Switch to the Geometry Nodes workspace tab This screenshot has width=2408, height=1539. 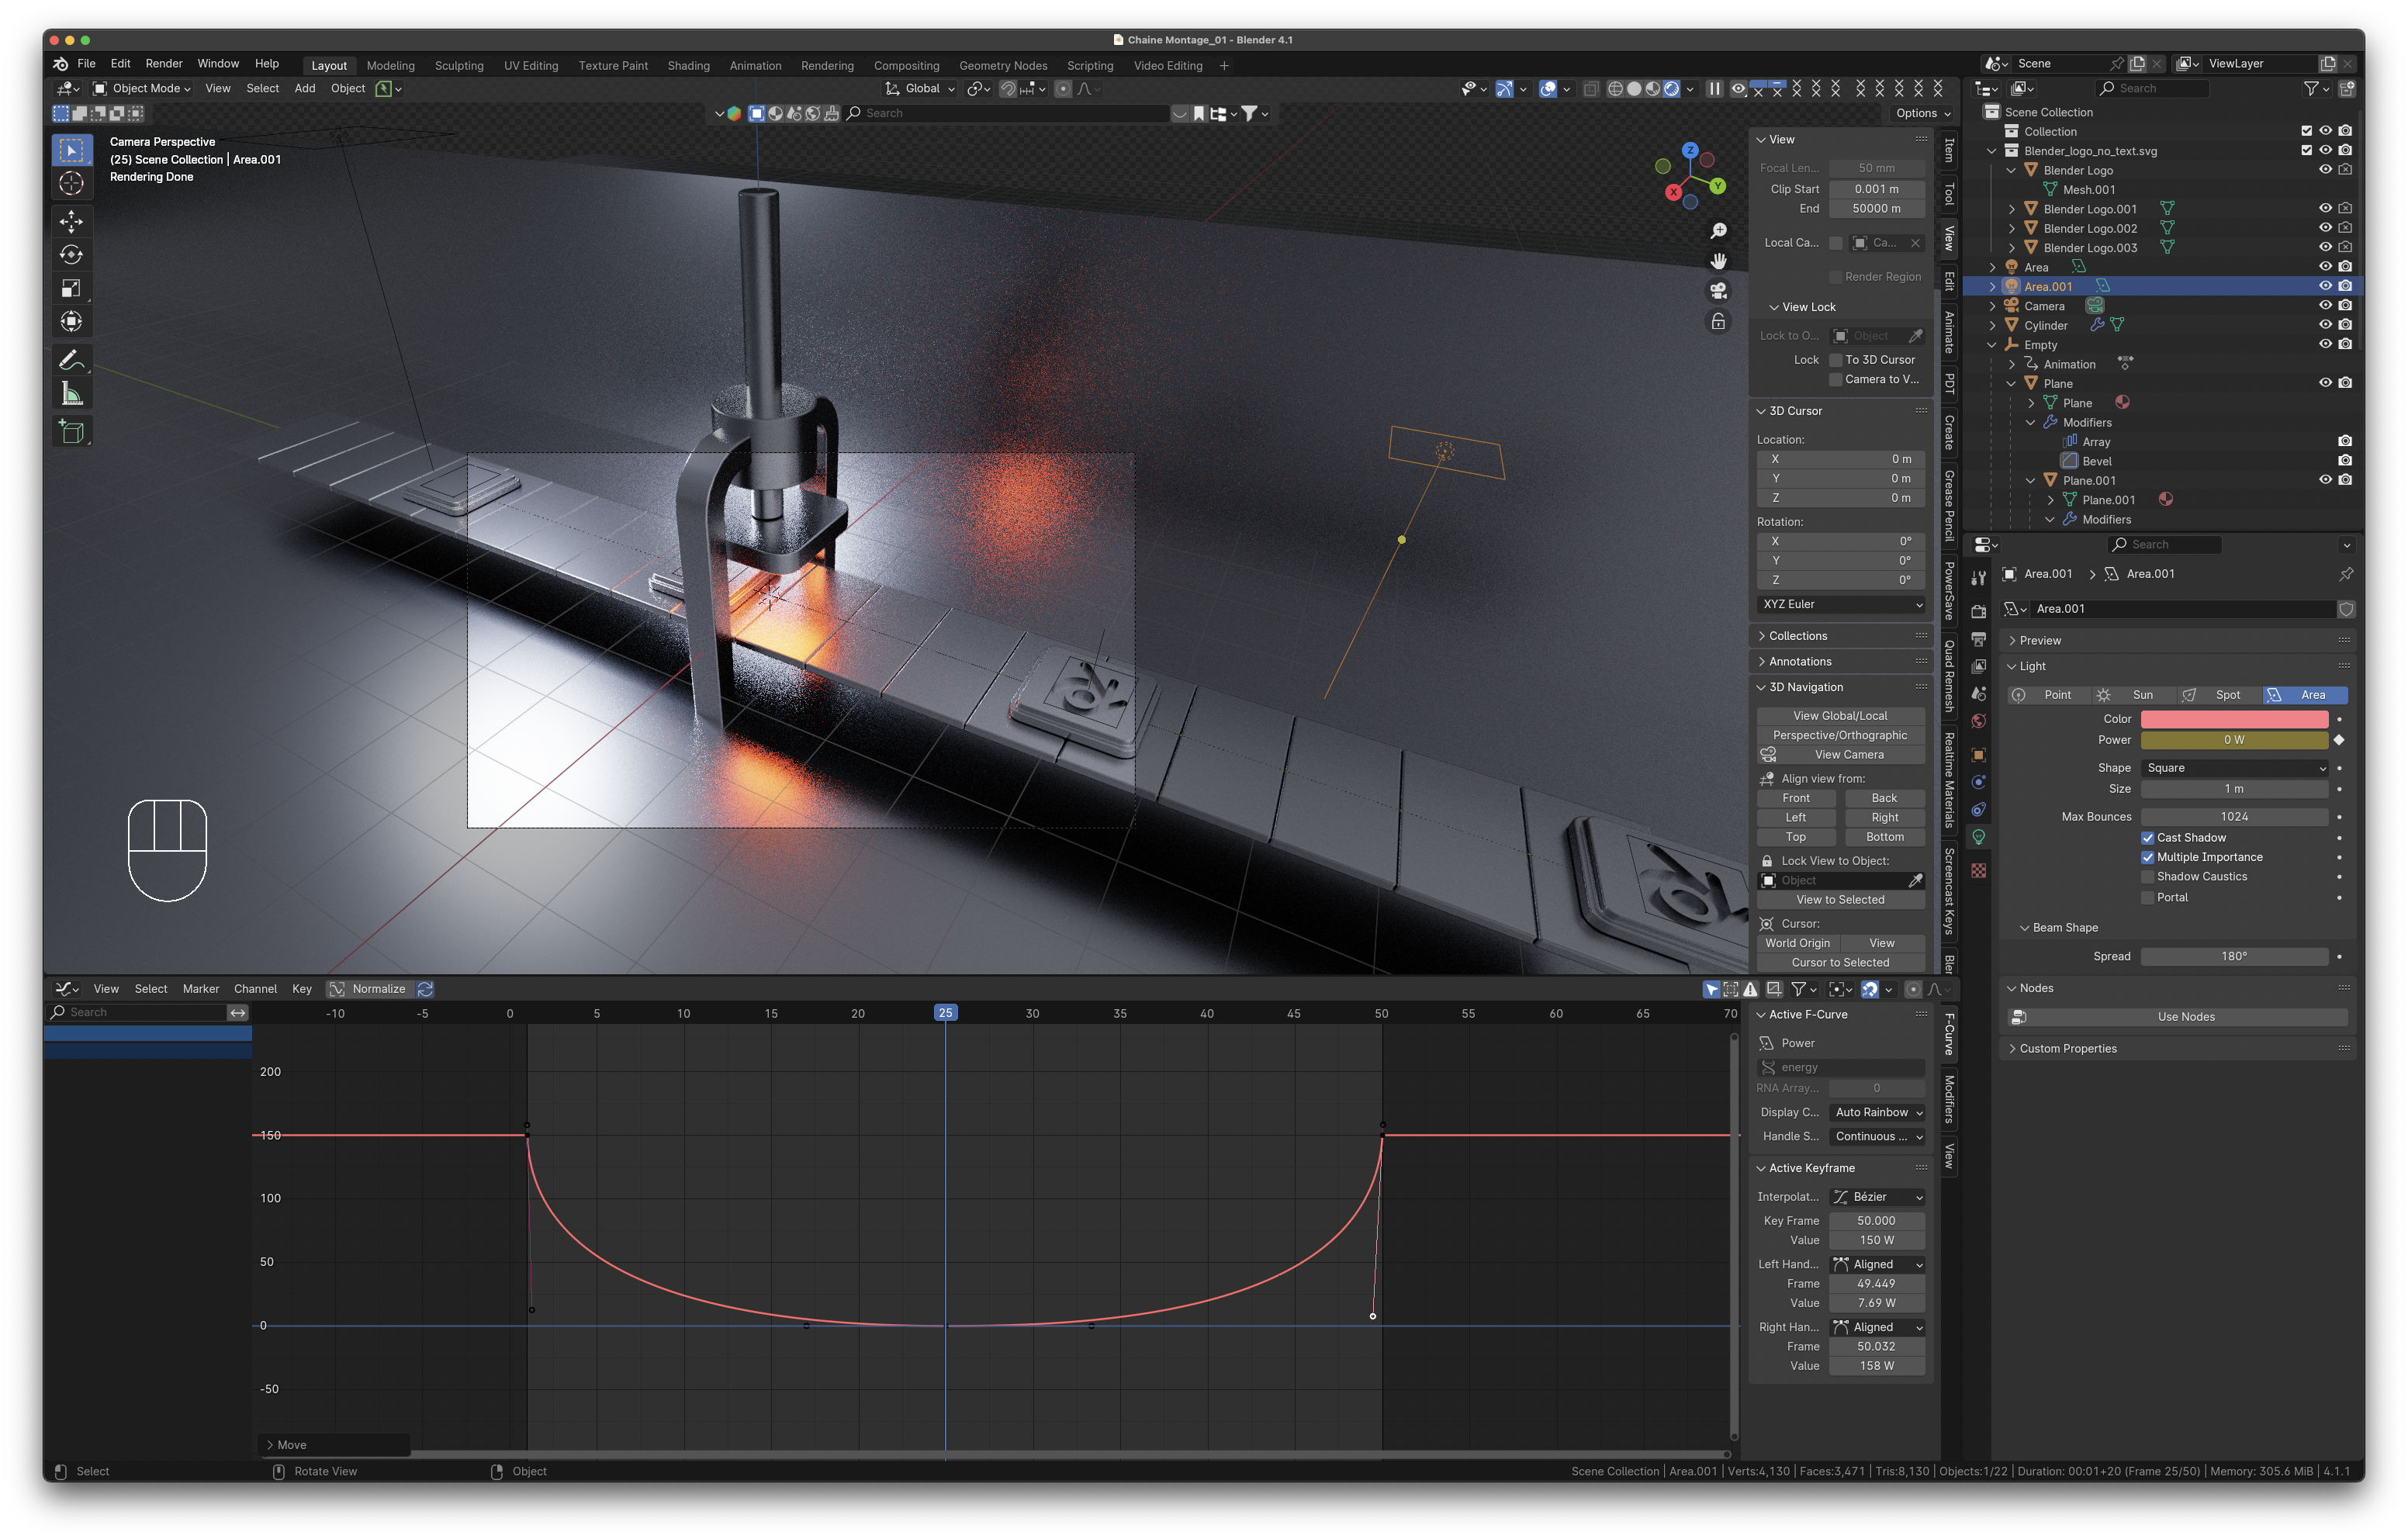(1003, 66)
